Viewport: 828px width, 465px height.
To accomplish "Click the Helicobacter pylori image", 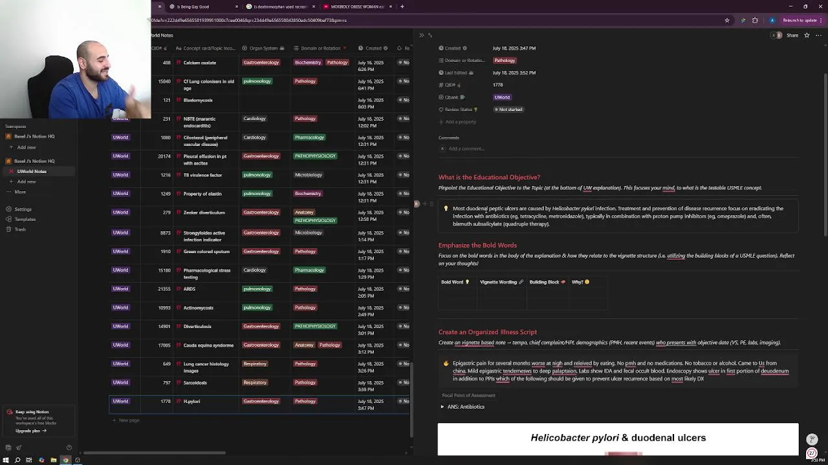I will [x=618, y=439].
